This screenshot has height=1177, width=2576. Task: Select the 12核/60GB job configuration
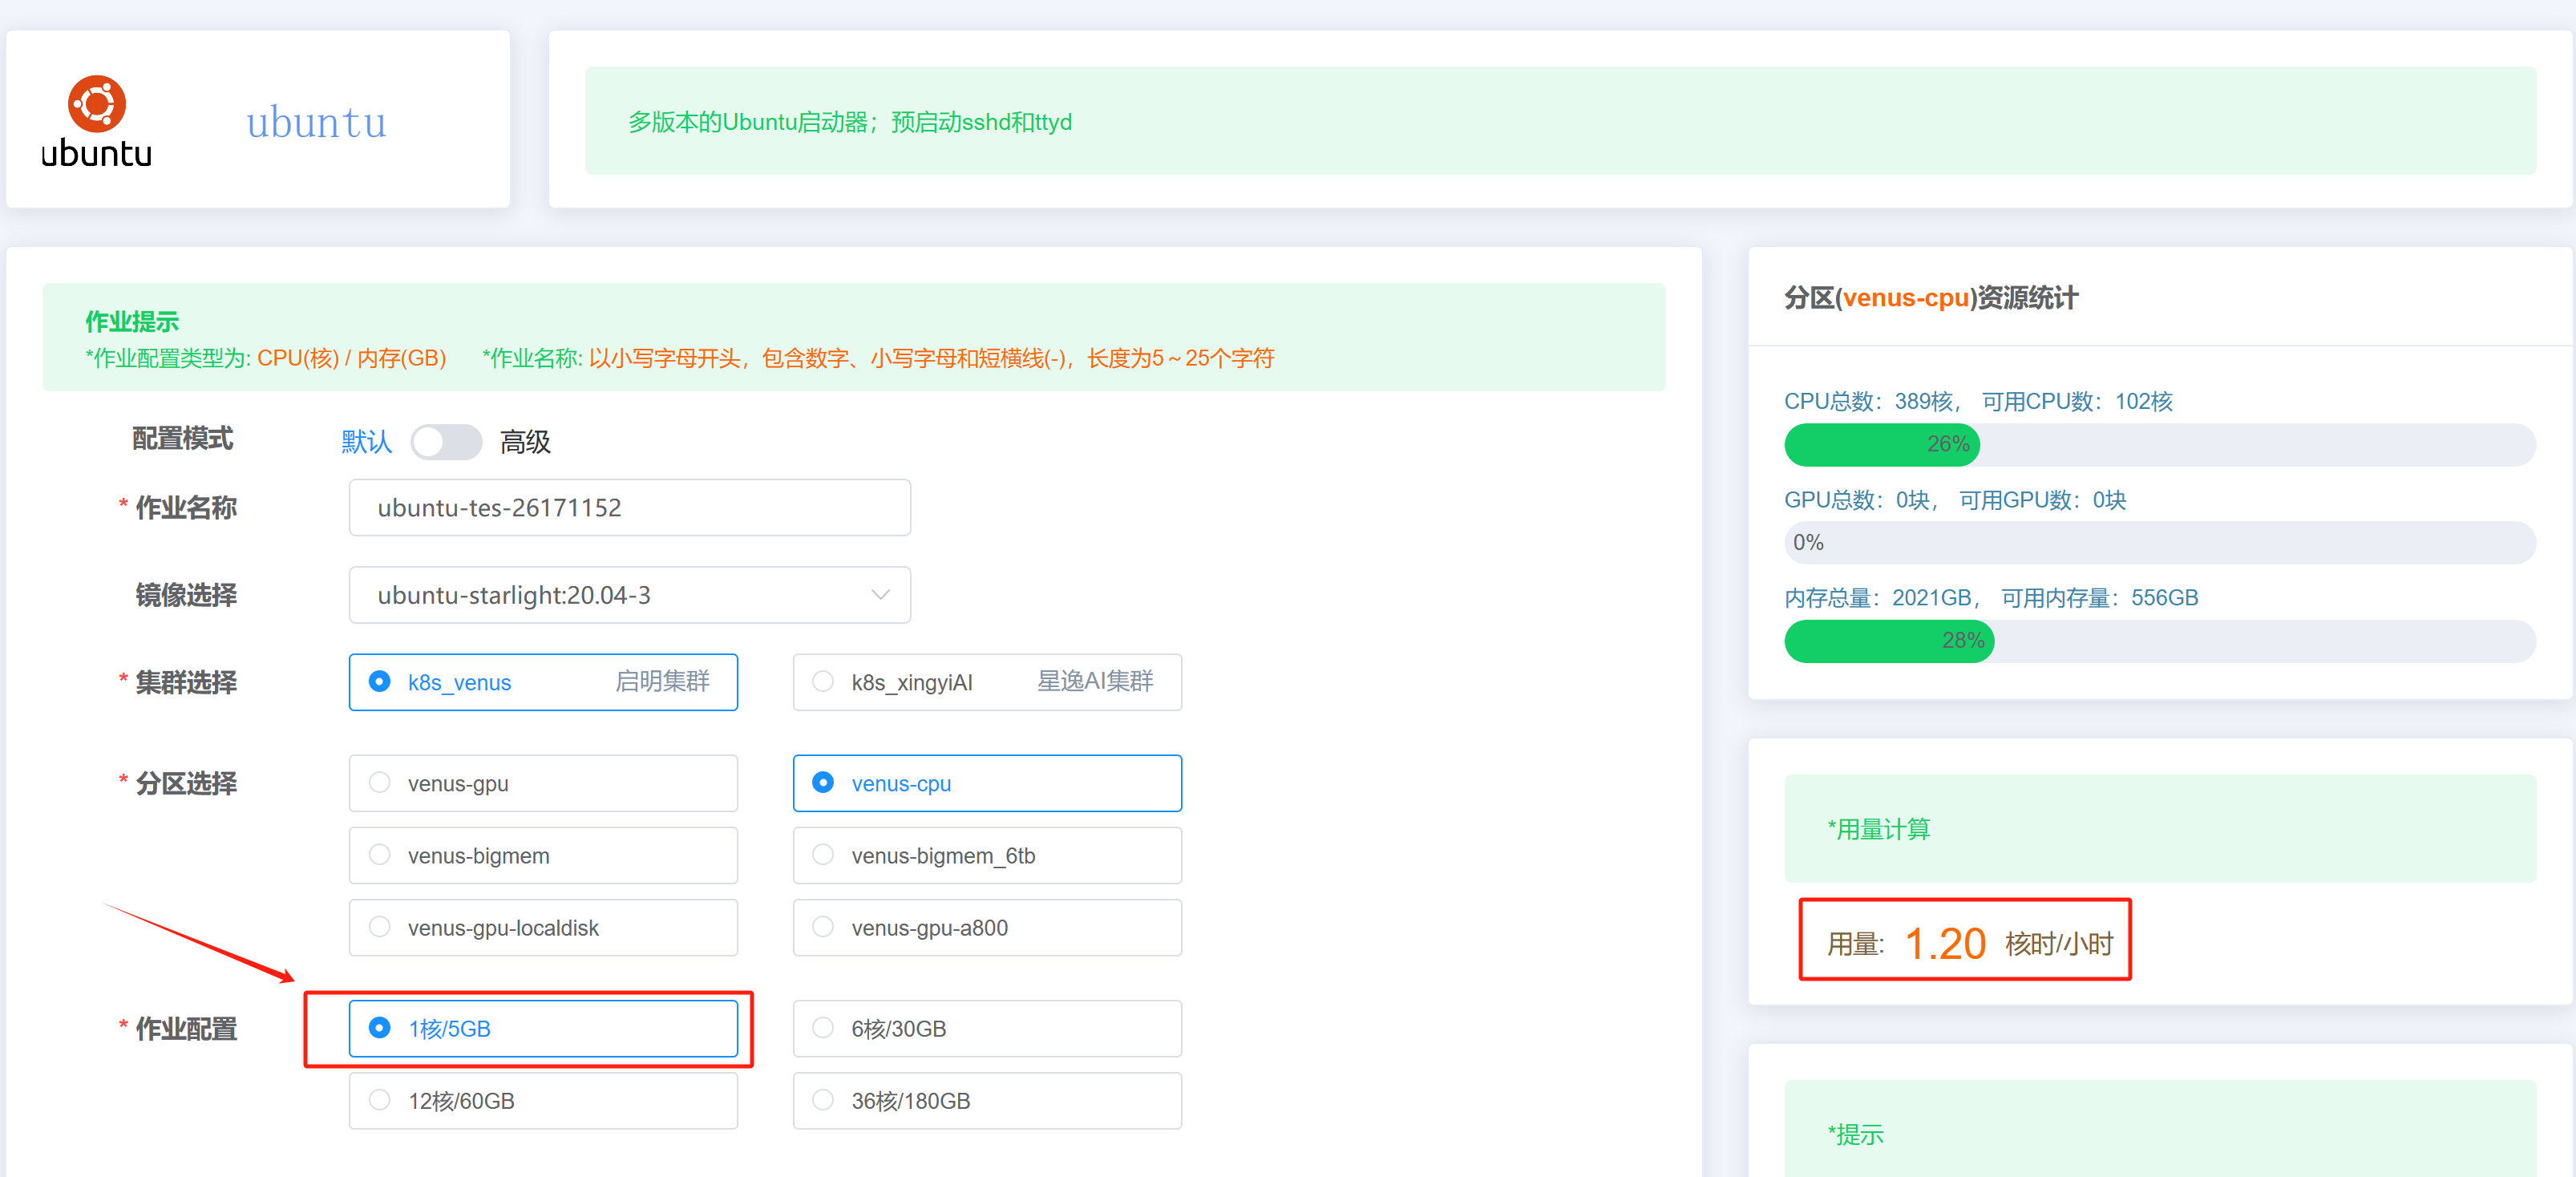(543, 1100)
